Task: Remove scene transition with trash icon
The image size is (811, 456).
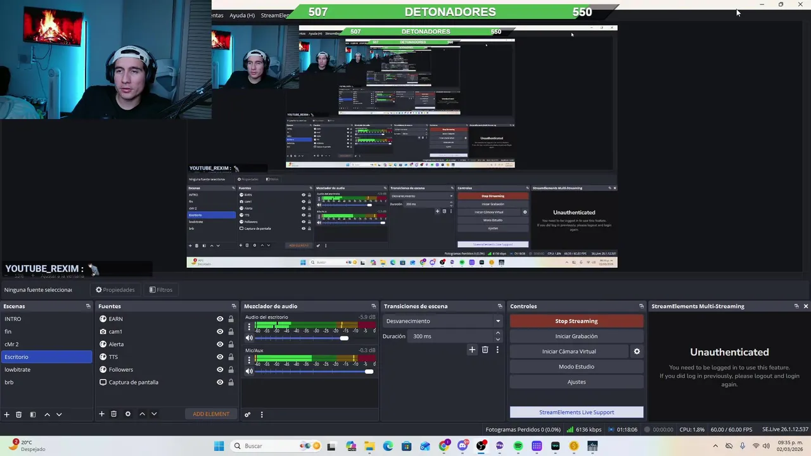Action: pos(485,350)
